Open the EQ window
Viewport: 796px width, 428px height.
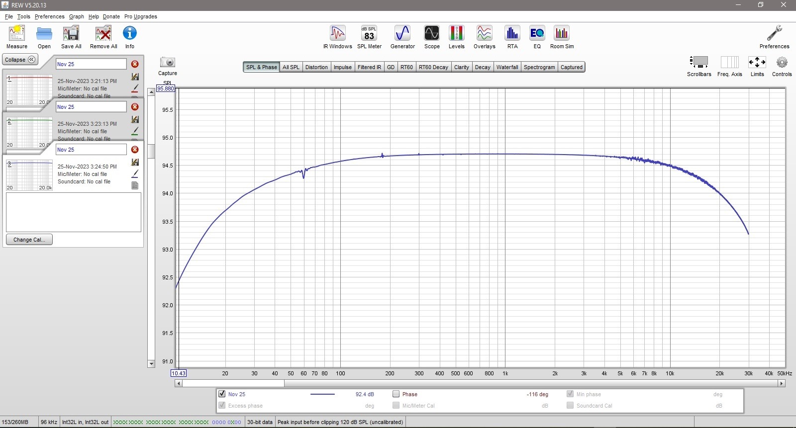537,33
